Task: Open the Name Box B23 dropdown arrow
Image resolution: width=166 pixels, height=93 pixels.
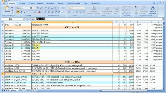Action: pos(22,19)
